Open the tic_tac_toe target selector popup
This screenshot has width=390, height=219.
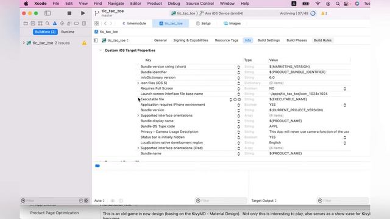tap(115, 40)
